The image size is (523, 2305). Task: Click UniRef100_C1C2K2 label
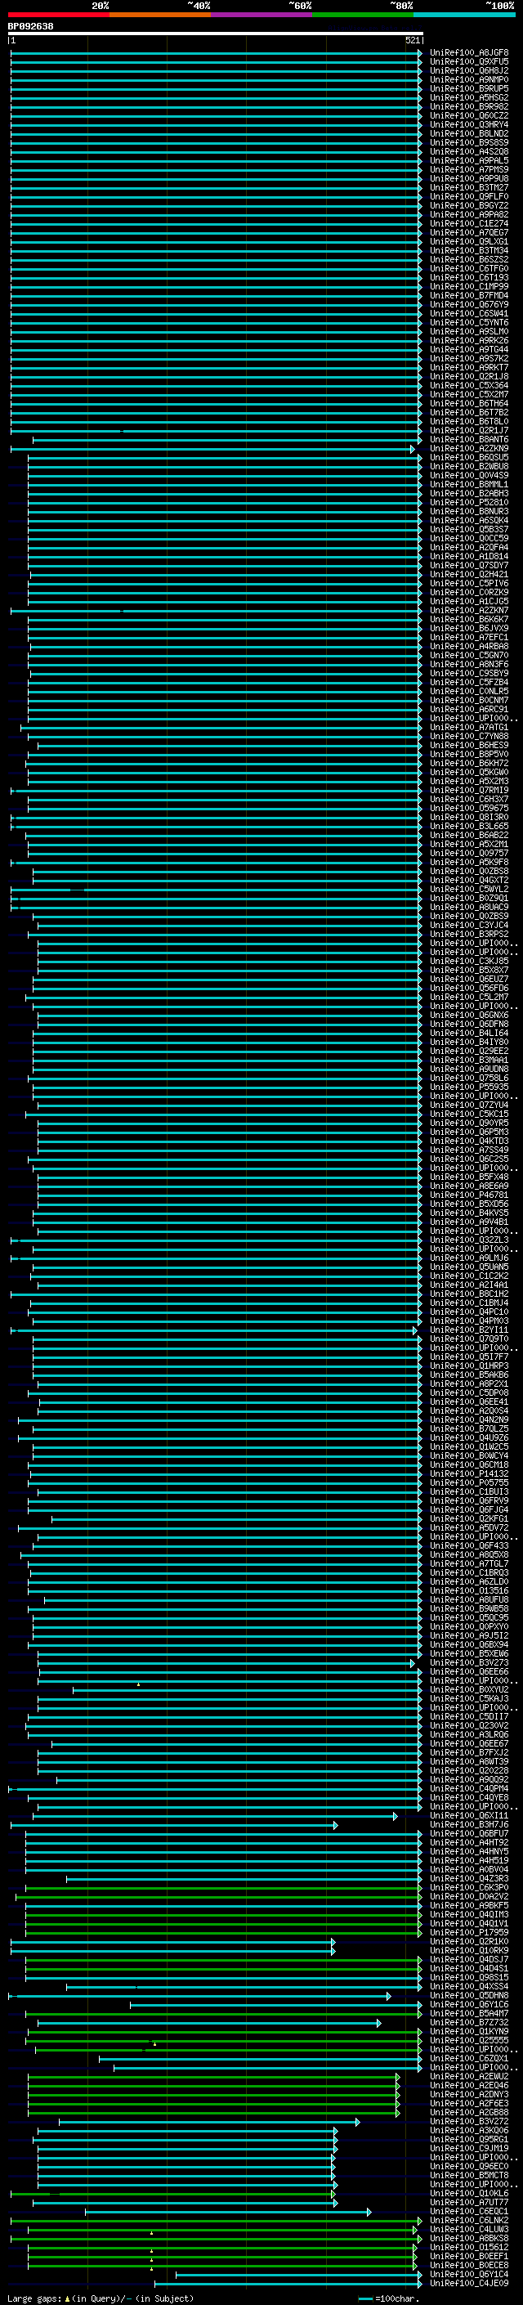click(x=469, y=1276)
